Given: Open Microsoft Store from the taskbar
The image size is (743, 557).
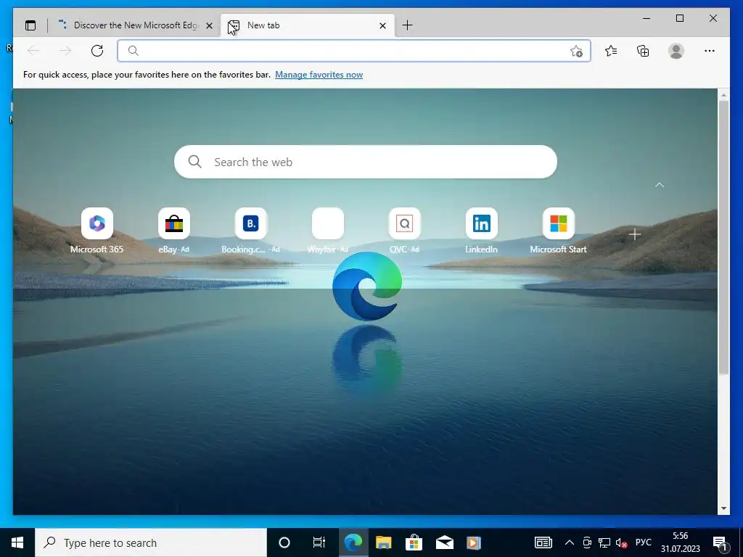Looking at the screenshot, I should point(414,542).
